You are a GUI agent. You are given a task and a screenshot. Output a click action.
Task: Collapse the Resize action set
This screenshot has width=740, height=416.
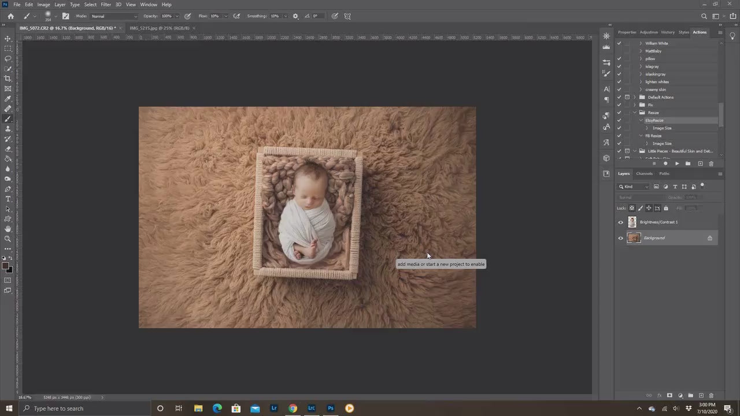pos(634,112)
